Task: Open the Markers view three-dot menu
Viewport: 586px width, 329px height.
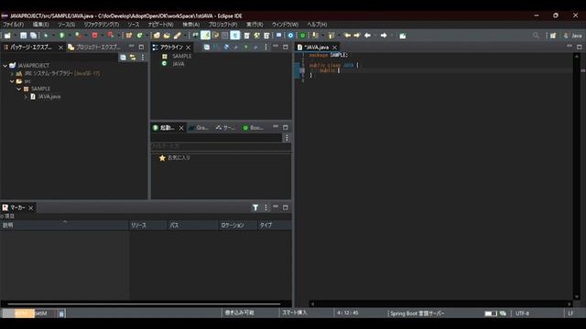Action: coord(266,207)
